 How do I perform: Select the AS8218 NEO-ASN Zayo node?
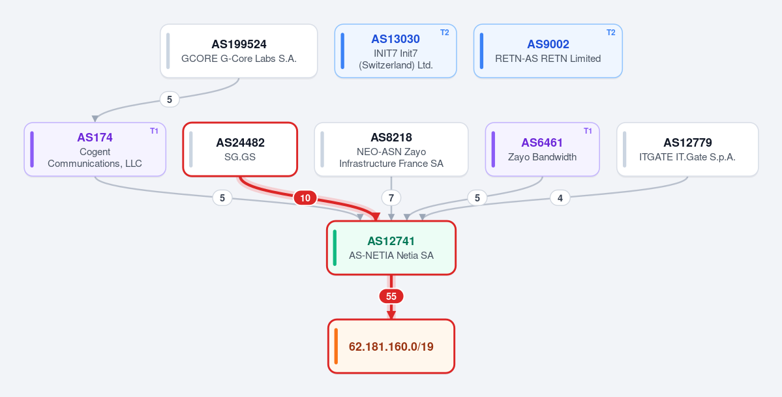391,150
